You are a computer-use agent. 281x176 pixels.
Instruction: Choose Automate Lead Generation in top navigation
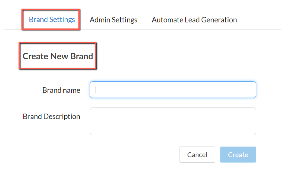[x=194, y=20]
